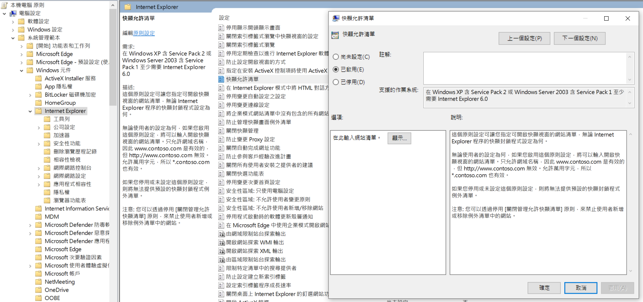
Task: Collapse the Internet Explorer tree node
Action: pos(30,111)
